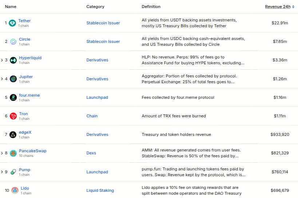Select Lido revenue value $696,679
The height and width of the screenshot is (198, 298).
(x=280, y=190)
